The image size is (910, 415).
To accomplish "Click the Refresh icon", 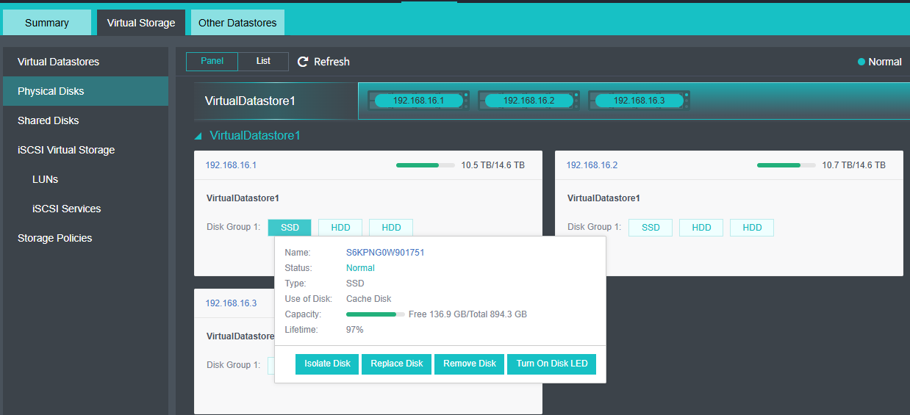I will (x=302, y=62).
